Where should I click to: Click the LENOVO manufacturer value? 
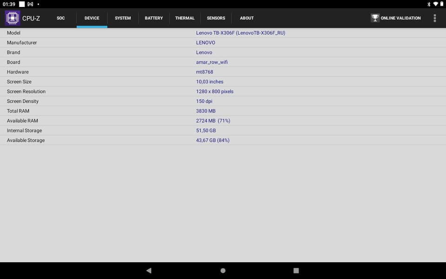(x=205, y=42)
